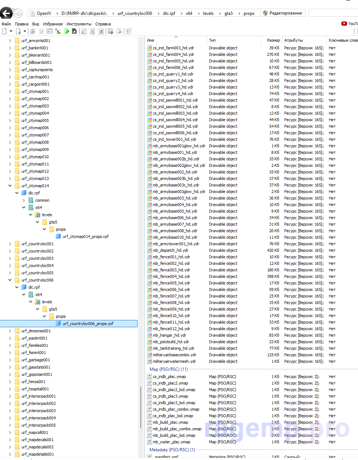358x460 pixels.
Task: Open the Вид menu
Action: point(35,24)
